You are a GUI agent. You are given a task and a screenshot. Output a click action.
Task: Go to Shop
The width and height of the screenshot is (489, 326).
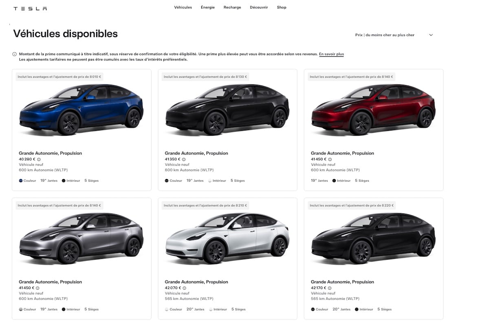coord(282,7)
